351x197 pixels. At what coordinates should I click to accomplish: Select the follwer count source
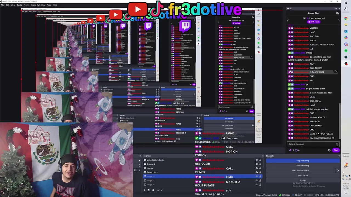click(x=152, y=172)
